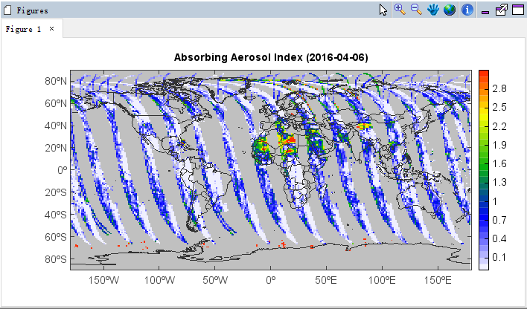Minimize the Figures panel
Screen dimensions: 527x309
click(x=485, y=12)
